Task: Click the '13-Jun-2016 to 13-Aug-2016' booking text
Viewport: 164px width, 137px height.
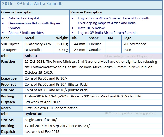Action: coord(47,96)
